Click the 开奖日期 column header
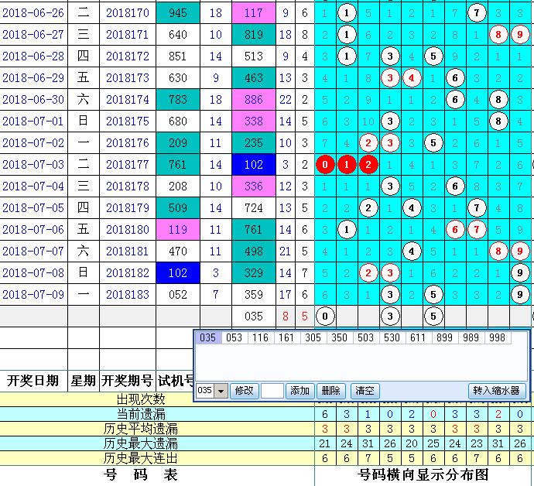 point(33,380)
